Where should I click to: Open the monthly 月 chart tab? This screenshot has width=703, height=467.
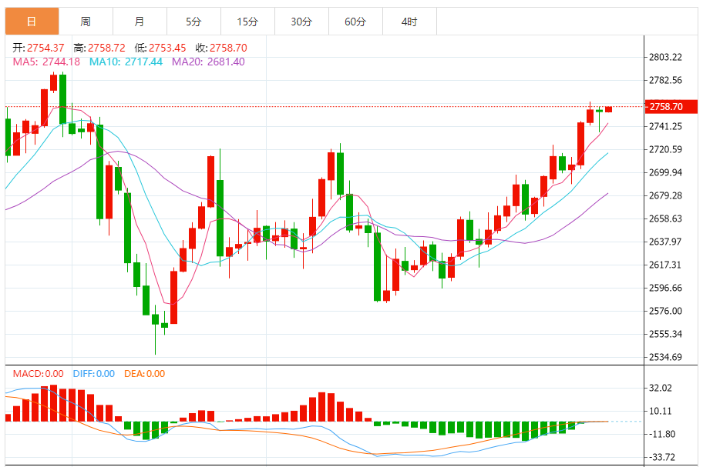point(140,21)
